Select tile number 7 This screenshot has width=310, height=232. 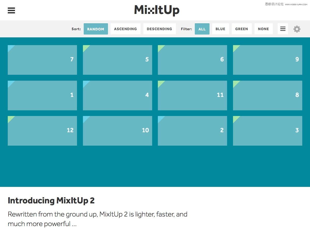click(x=42, y=60)
